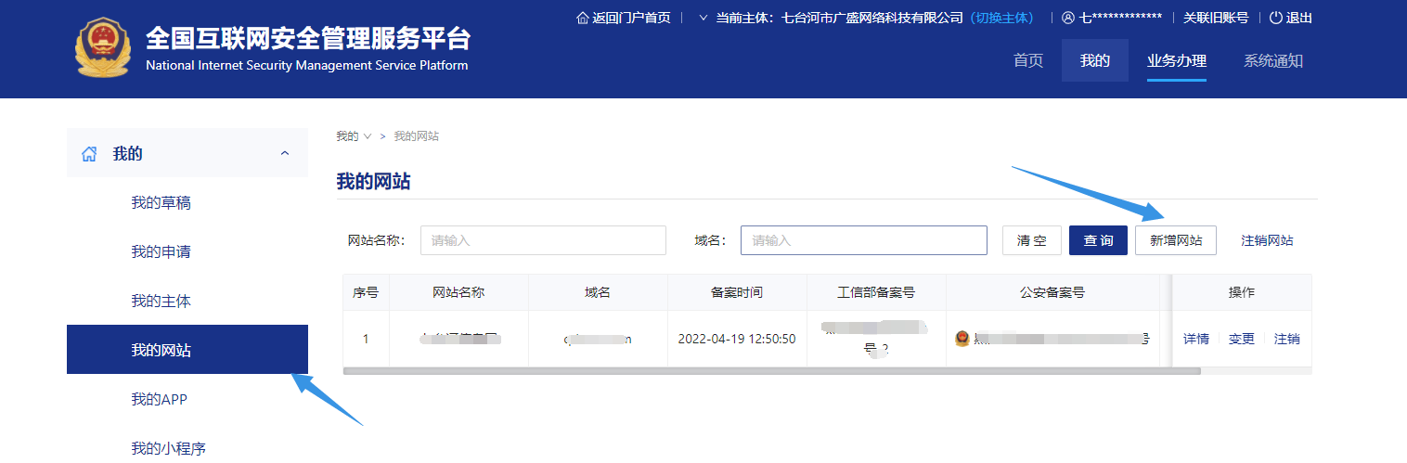Expand the 我的 breadcrumb dropdown
The height and width of the screenshot is (463, 1407).
click(x=368, y=136)
